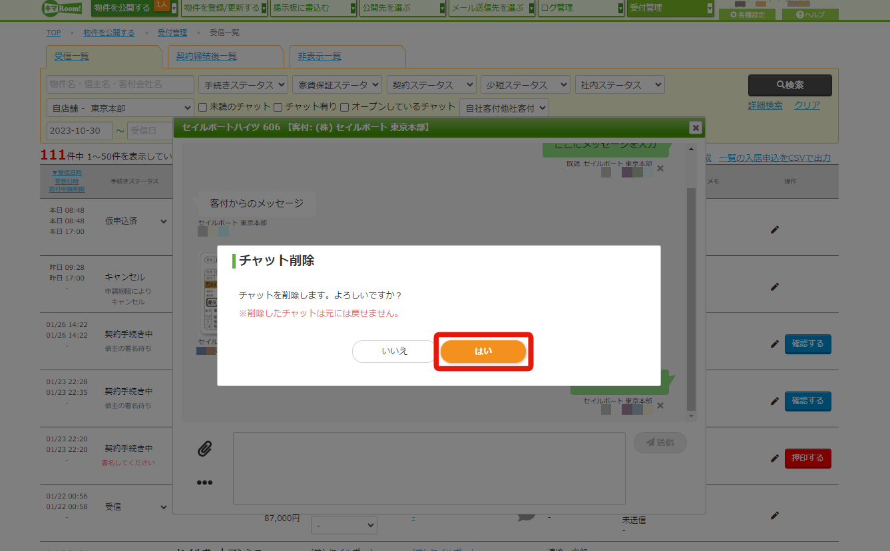Toggle 未読のチャット checkbox
Screen dimensions: 890x551
(x=204, y=106)
